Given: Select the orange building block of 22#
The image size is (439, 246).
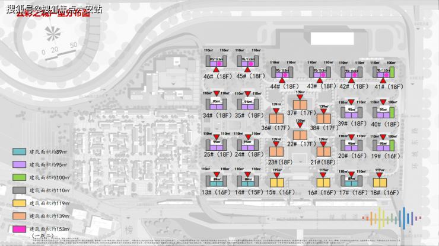Looking at the screenshot, I should pos(300,134).
